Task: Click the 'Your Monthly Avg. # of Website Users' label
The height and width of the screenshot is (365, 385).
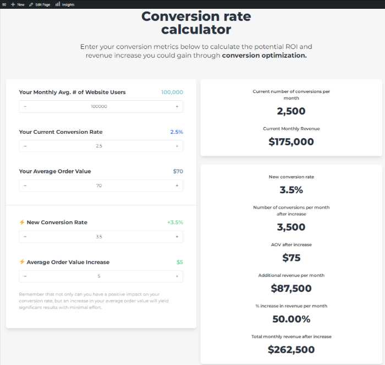Action: pos(73,92)
